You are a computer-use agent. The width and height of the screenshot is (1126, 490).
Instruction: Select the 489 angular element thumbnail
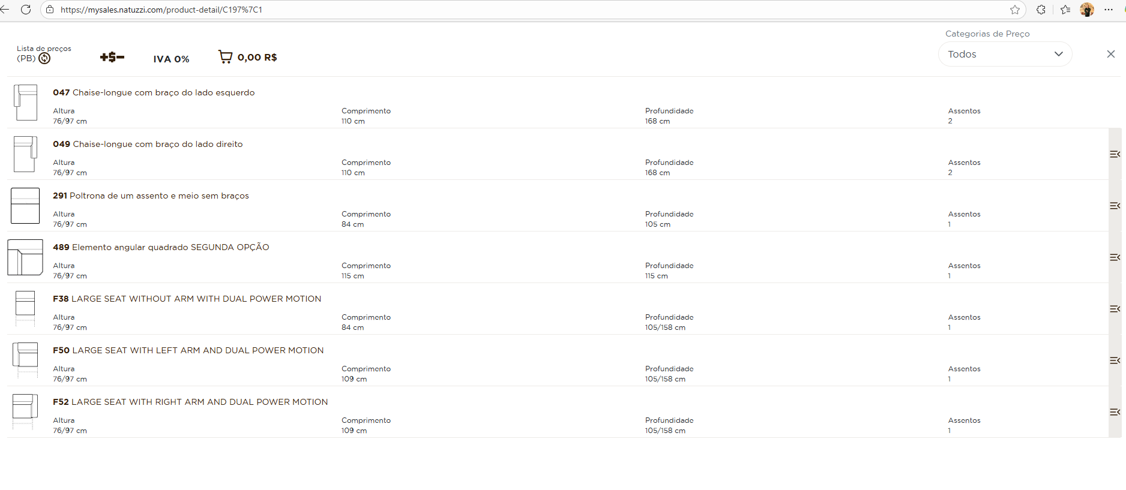point(25,257)
